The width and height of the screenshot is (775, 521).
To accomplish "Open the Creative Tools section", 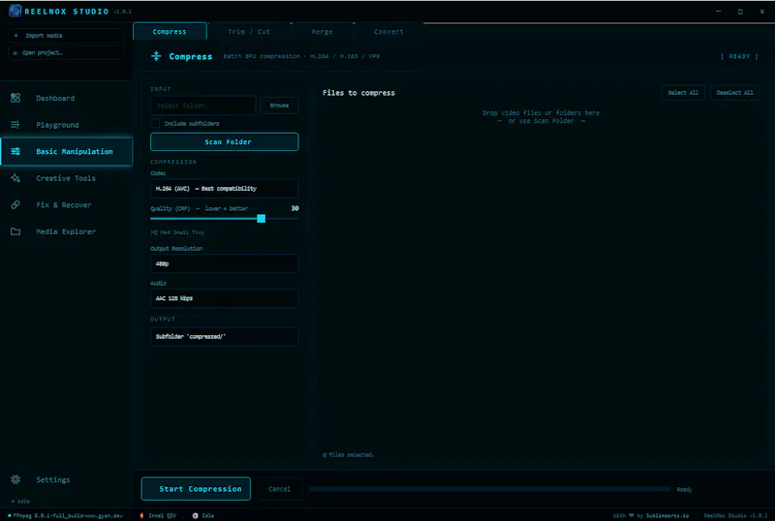I will 66,178.
